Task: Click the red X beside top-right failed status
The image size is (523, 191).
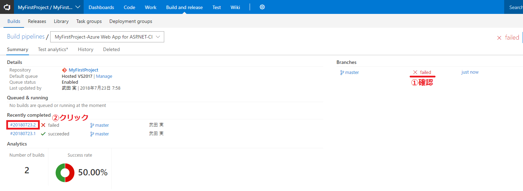Action: tap(499, 38)
